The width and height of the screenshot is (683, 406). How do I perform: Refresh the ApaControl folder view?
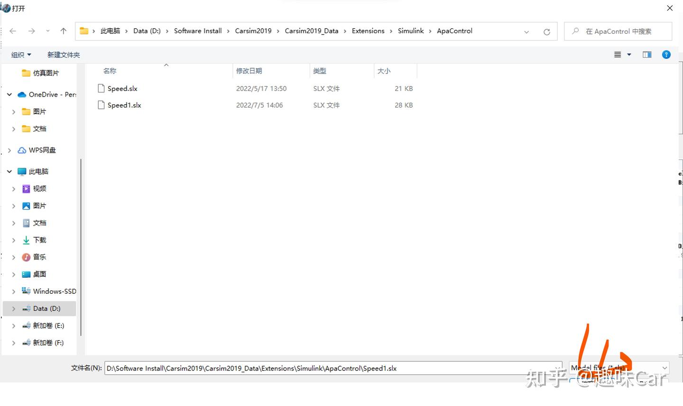[x=547, y=32]
